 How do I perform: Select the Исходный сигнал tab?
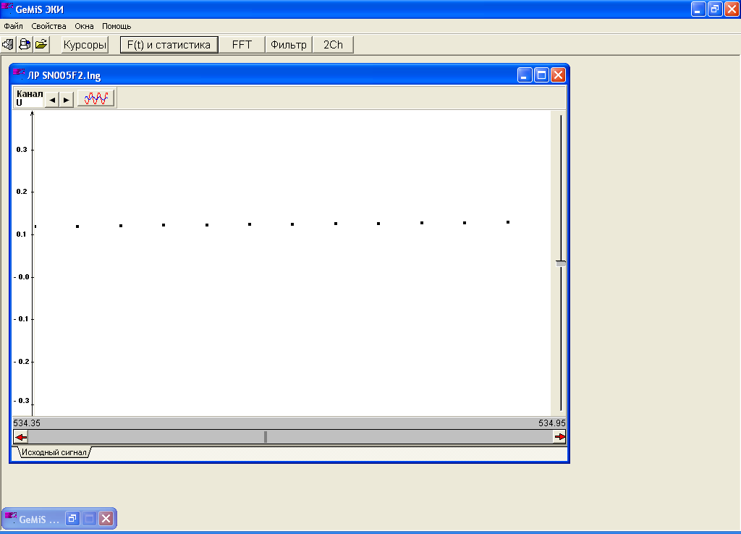click(54, 452)
